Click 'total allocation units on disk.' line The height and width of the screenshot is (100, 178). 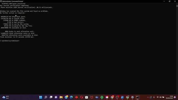coord(18,33)
